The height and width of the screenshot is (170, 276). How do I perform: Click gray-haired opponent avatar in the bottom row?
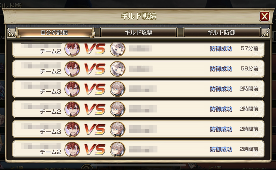pos(118,149)
